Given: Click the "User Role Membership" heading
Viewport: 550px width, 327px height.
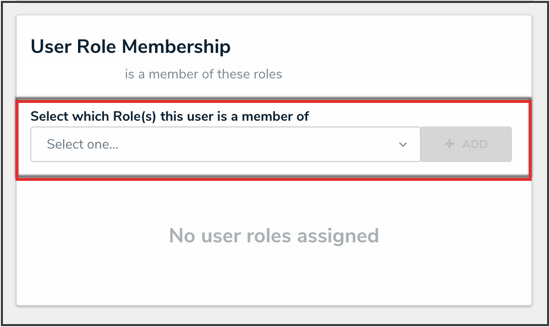Looking at the screenshot, I should point(131,47).
